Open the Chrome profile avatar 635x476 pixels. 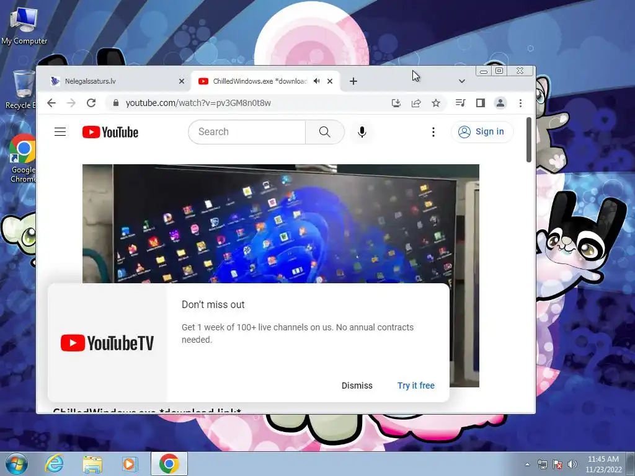(x=500, y=103)
